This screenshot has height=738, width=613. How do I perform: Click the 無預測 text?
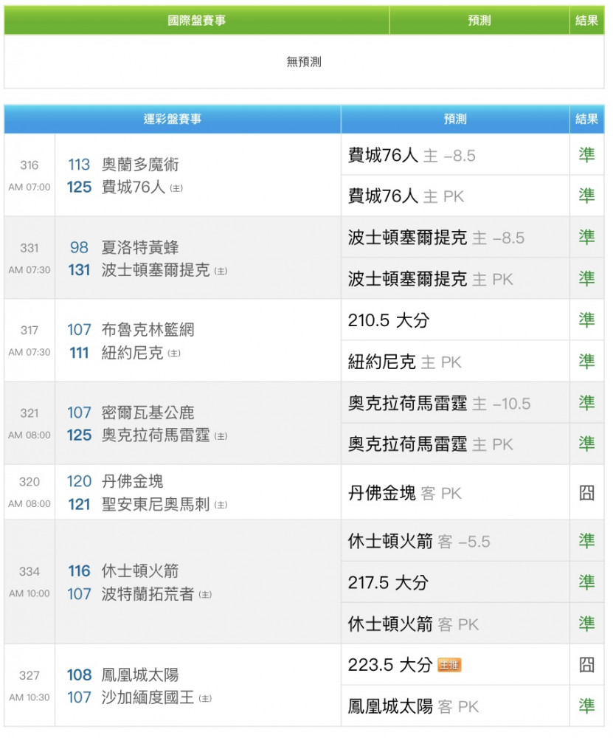[304, 62]
